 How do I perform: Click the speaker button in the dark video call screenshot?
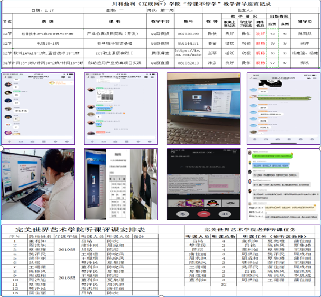[x=225, y=214]
